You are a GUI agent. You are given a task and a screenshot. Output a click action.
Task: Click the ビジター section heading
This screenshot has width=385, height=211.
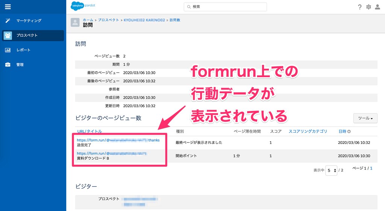(x=86, y=187)
